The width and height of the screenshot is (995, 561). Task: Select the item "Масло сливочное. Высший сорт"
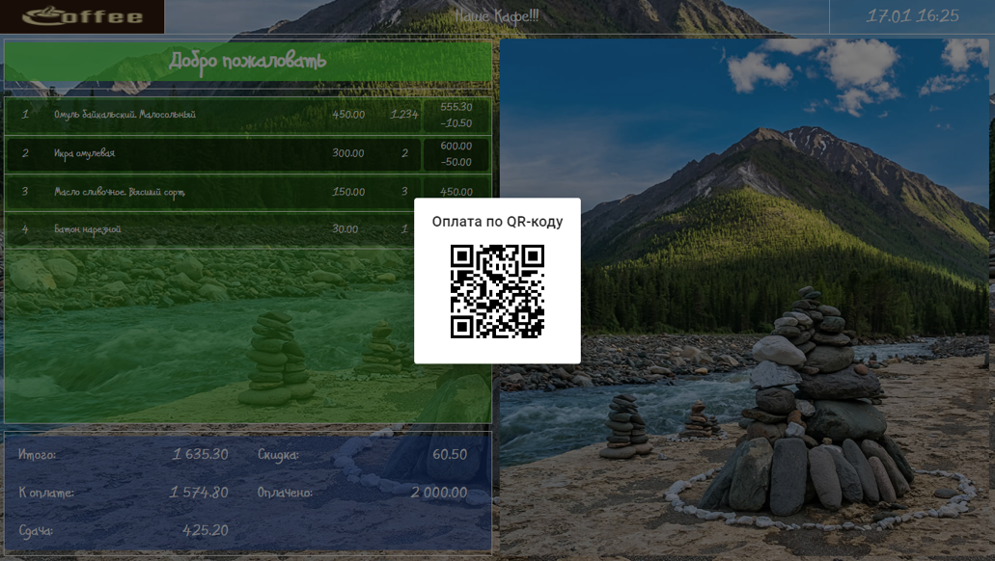coord(120,192)
